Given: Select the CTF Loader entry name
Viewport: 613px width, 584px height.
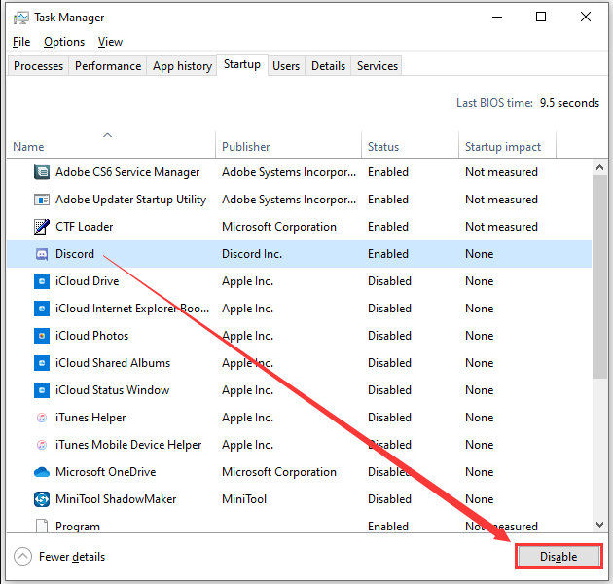Looking at the screenshot, I should pyautogui.click(x=84, y=227).
